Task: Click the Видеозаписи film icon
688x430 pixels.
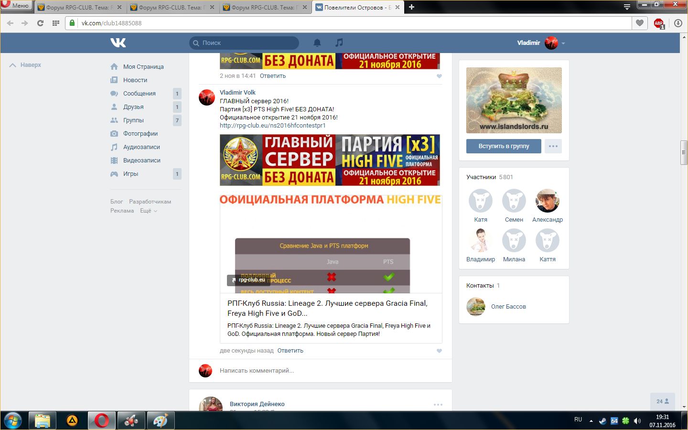Action: pos(114,161)
